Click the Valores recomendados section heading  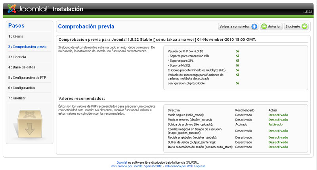(82, 98)
